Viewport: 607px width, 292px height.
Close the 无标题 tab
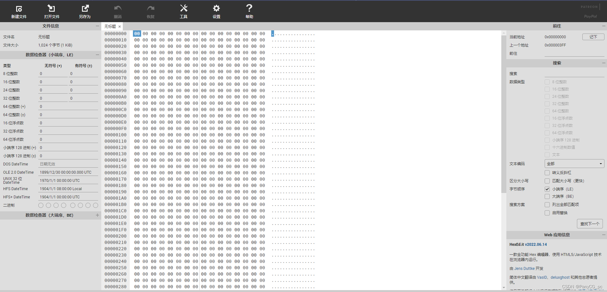pyautogui.click(x=120, y=27)
